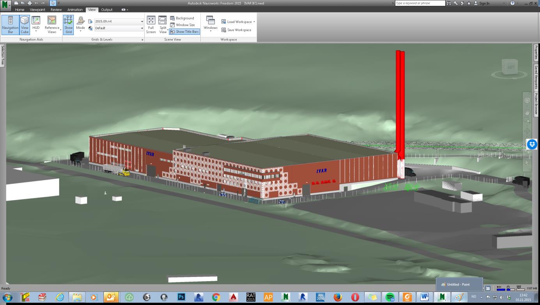
Task: Click Load Workspace
Action: (x=237, y=22)
